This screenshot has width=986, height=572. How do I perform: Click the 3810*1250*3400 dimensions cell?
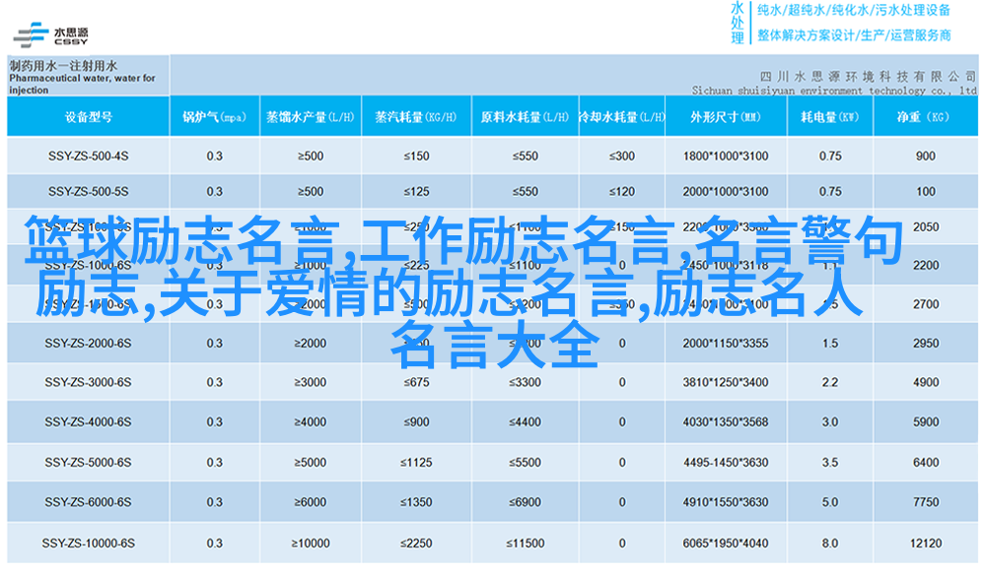726,382
